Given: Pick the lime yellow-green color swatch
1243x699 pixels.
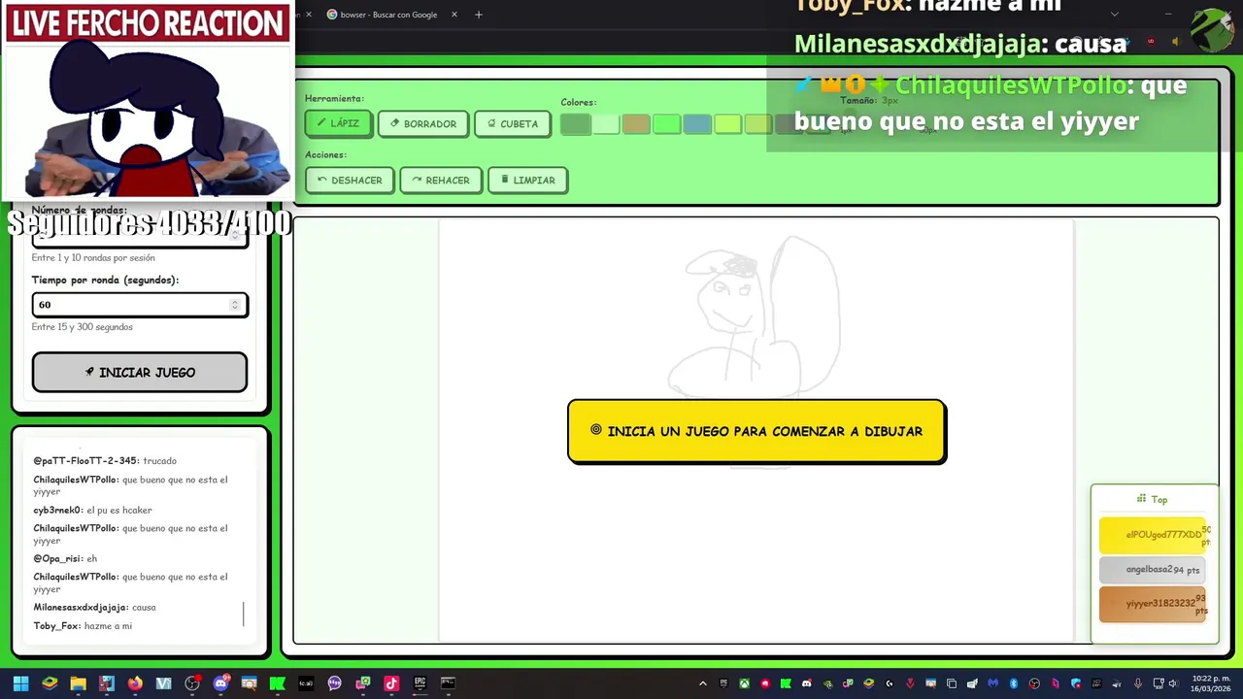Looking at the screenshot, I should coord(727,123).
